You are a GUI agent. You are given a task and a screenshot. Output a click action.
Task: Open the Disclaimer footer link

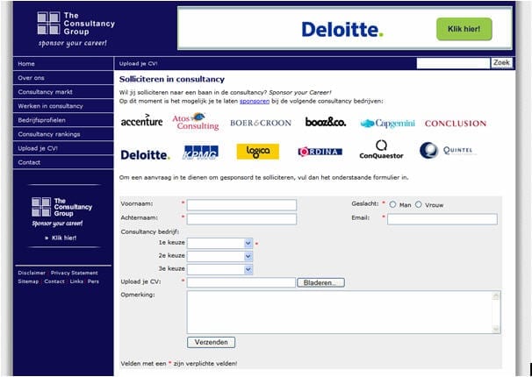pos(32,273)
